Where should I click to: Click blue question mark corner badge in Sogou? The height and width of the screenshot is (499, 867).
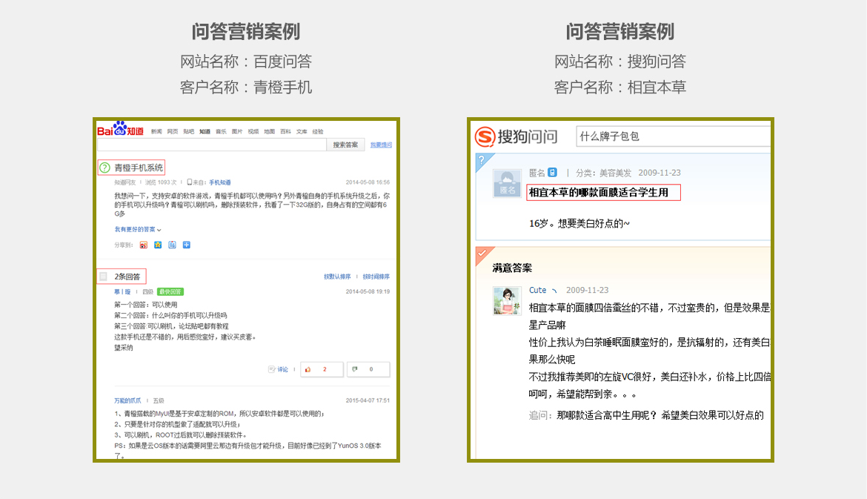[482, 160]
